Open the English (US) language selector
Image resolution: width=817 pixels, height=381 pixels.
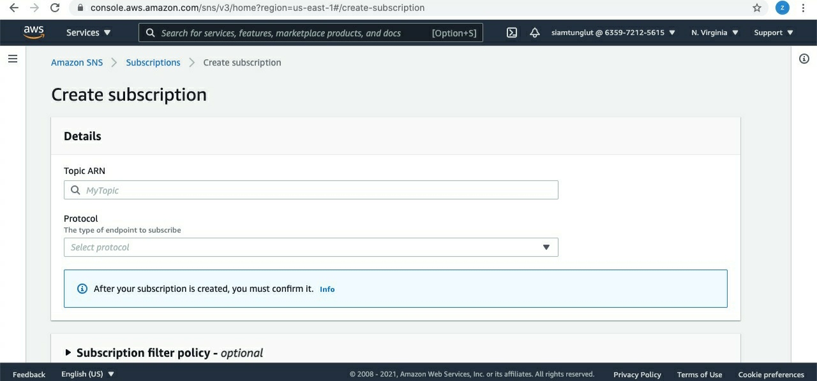(x=87, y=374)
